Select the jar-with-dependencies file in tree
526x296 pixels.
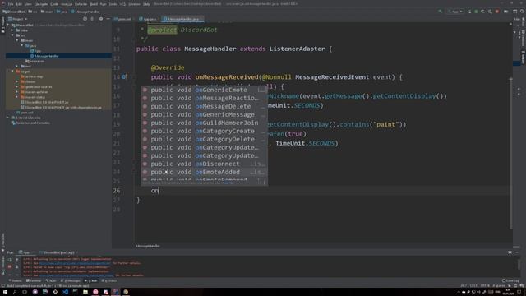coord(61,108)
